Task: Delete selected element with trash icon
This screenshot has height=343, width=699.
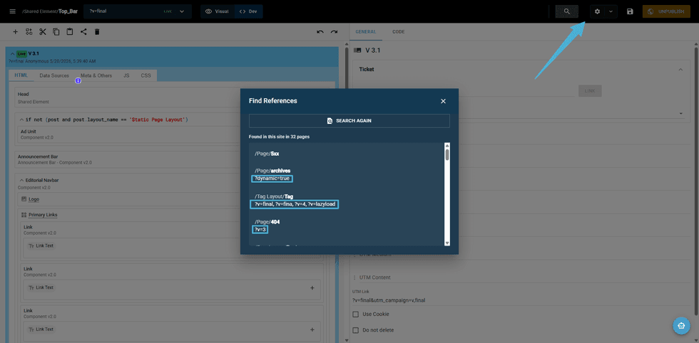Action: coord(97,31)
